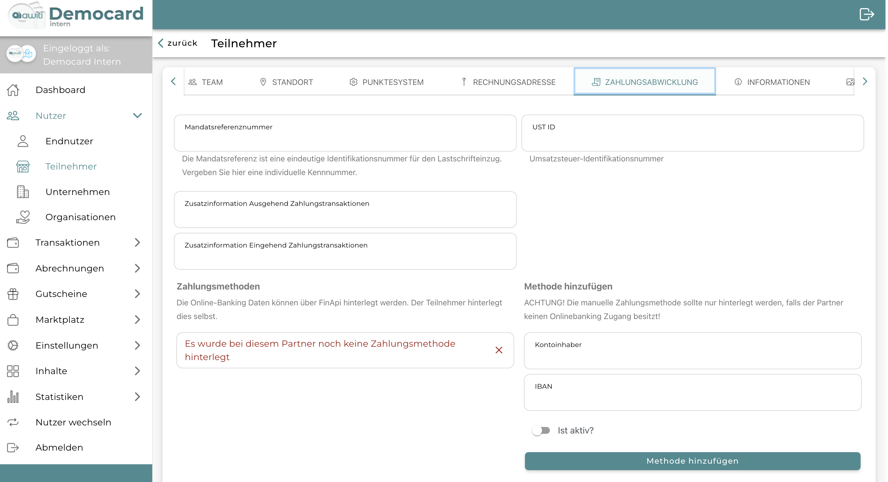Click the Endnutzer person icon
888x482 pixels.
(23, 141)
